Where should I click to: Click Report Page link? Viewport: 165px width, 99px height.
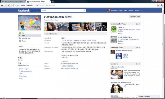pyautogui.click(x=23, y=76)
